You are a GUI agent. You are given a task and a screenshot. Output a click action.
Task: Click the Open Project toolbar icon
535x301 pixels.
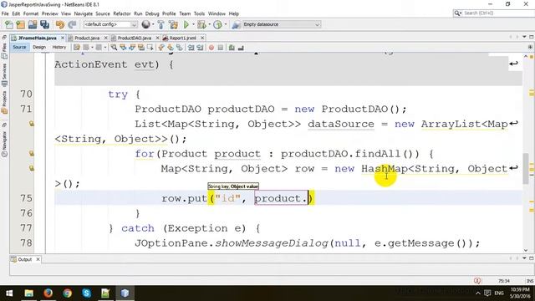pos(33,24)
